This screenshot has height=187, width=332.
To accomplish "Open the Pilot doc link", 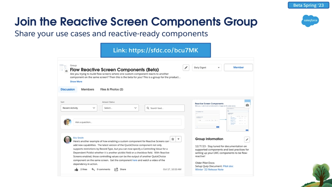I will coord(228,166).
